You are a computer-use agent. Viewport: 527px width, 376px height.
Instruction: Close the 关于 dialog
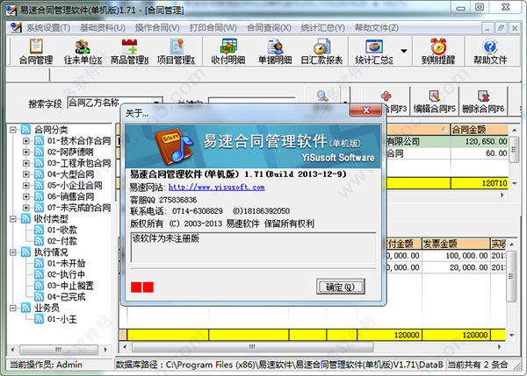366,110
